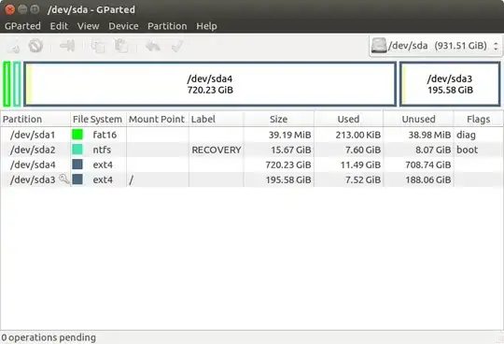The height and width of the screenshot is (344, 504).
Task: Open the View menu
Action: point(88,26)
